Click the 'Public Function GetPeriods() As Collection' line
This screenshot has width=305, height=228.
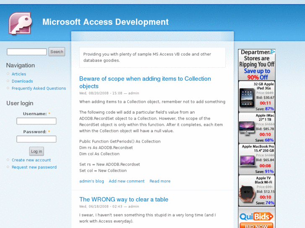pyautogui.click(x=120, y=141)
